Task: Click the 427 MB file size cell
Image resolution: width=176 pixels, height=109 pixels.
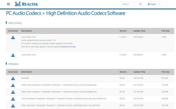Action: point(165,105)
